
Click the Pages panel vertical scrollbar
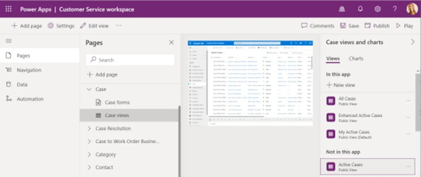[179, 142]
